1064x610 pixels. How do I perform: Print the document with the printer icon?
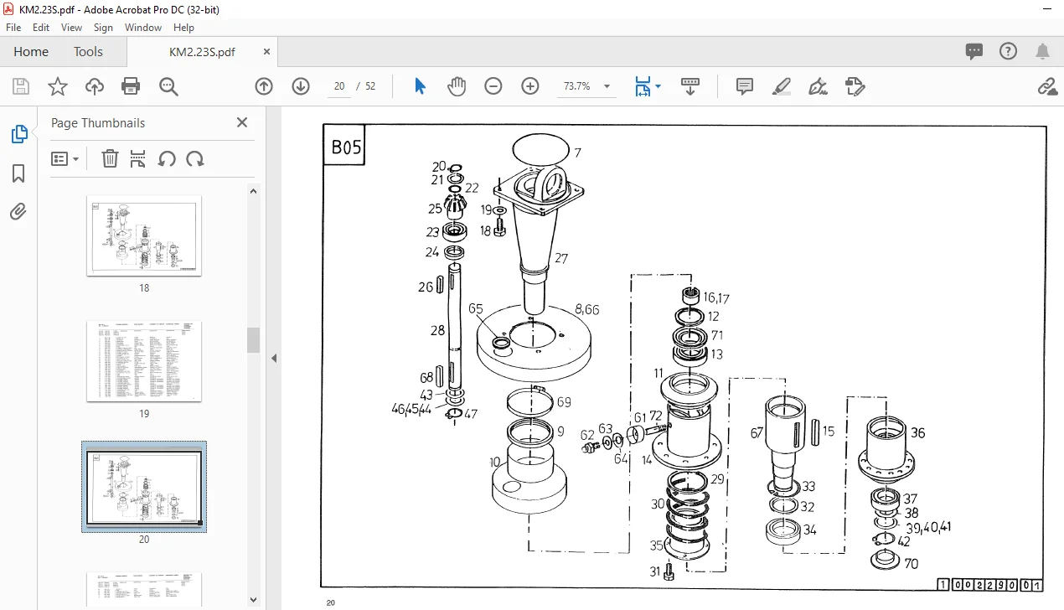pos(131,86)
